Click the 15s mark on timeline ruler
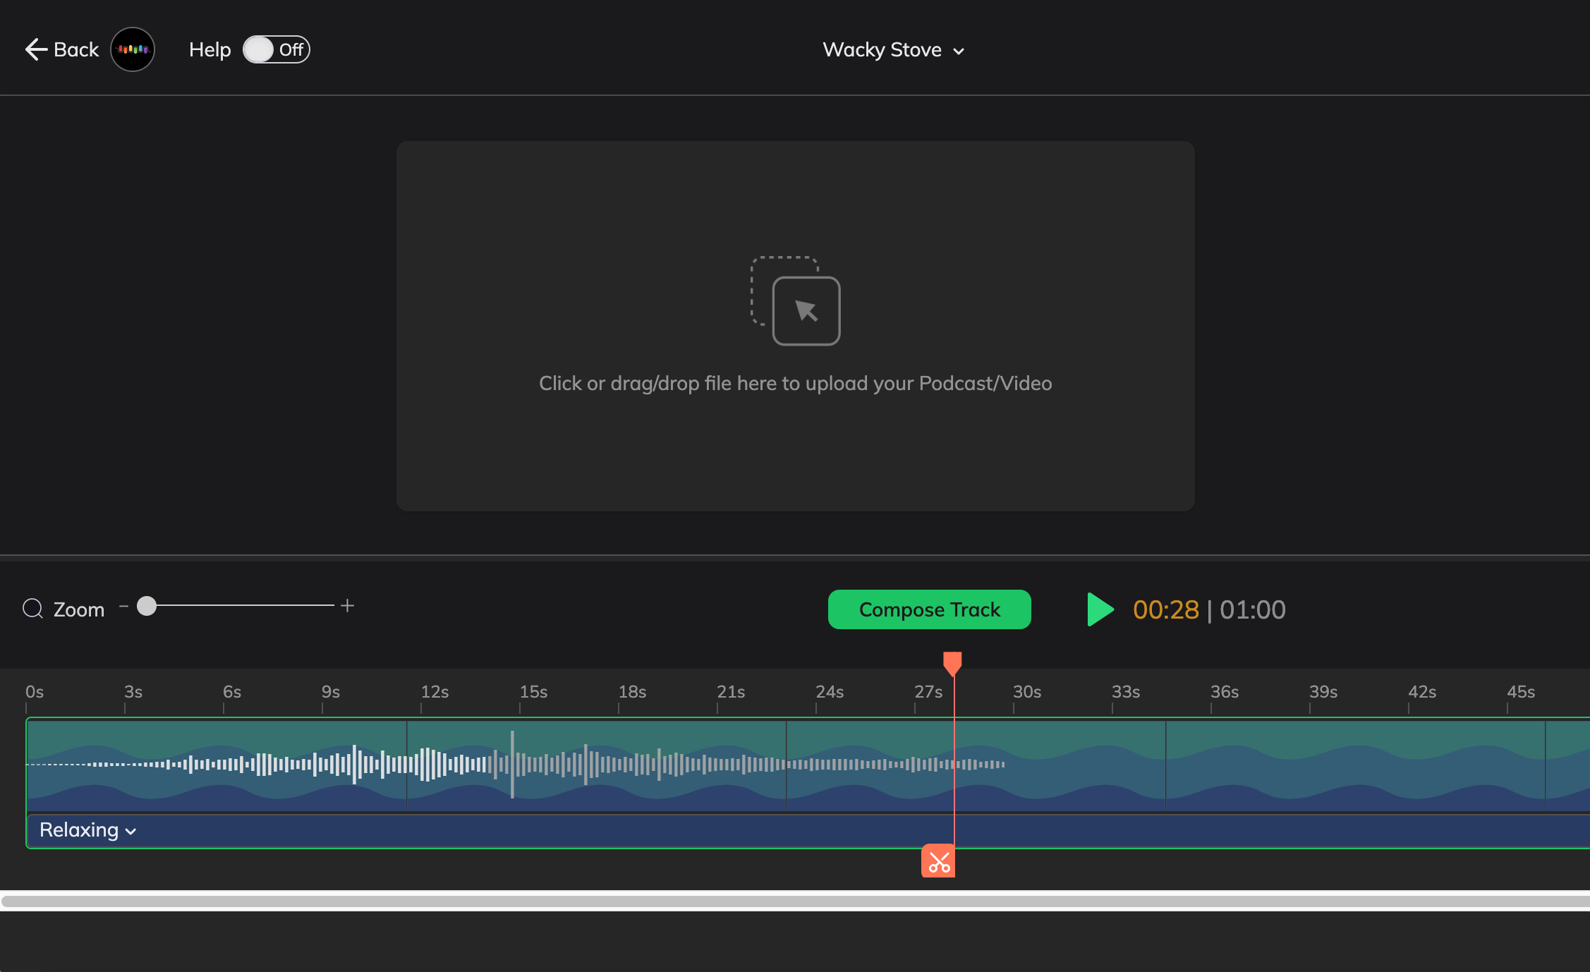This screenshot has height=972, width=1590. pos(533,692)
